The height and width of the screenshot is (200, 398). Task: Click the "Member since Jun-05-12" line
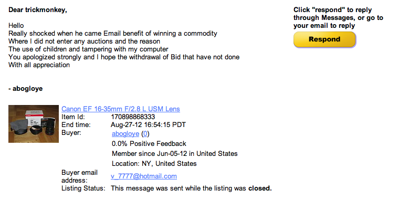tap(175, 154)
